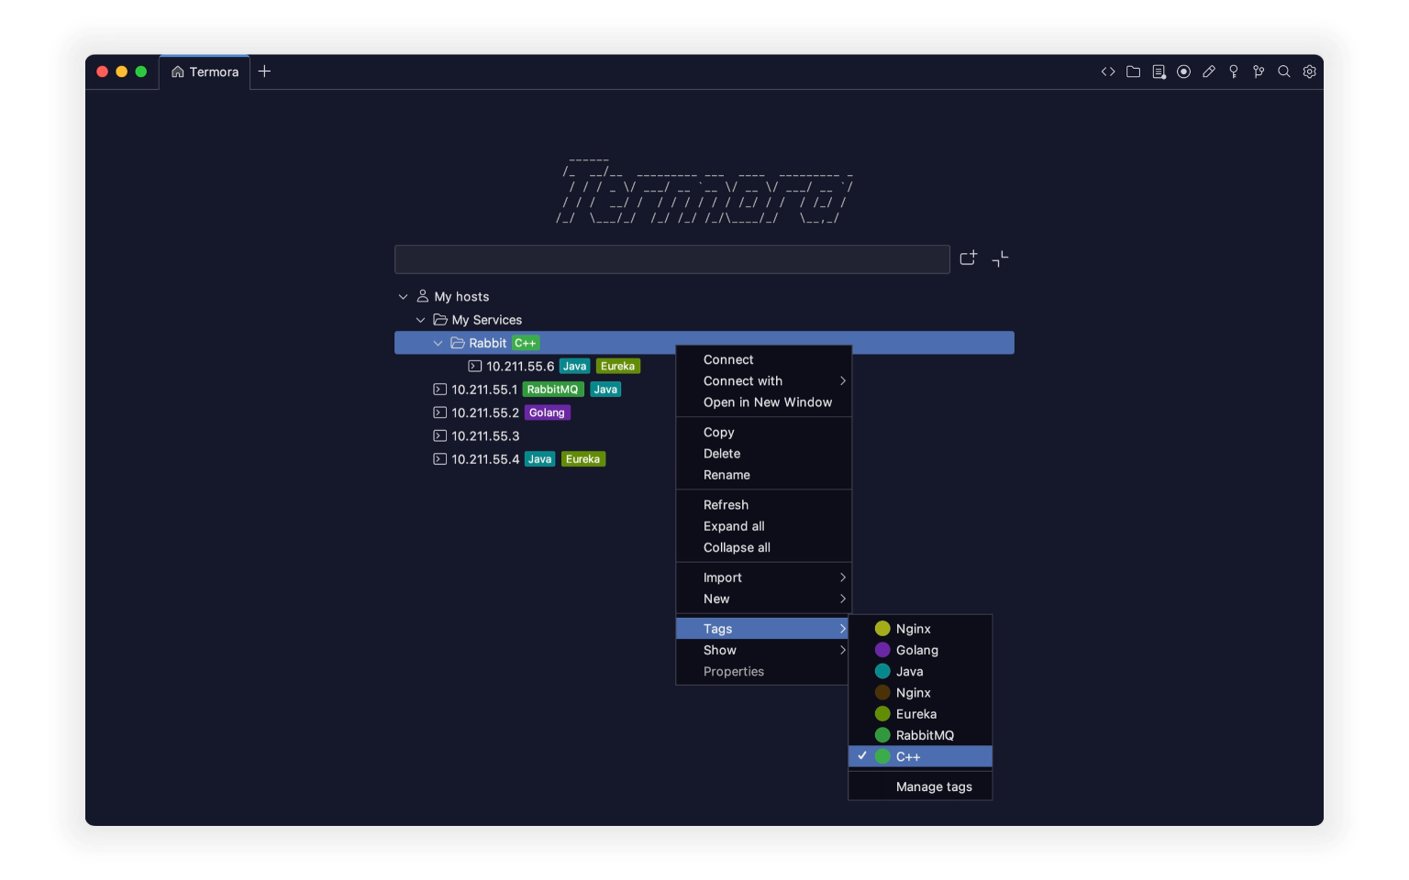1409x880 pixels.
Task: Click Collapse all in context menu
Action: (x=737, y=547)
